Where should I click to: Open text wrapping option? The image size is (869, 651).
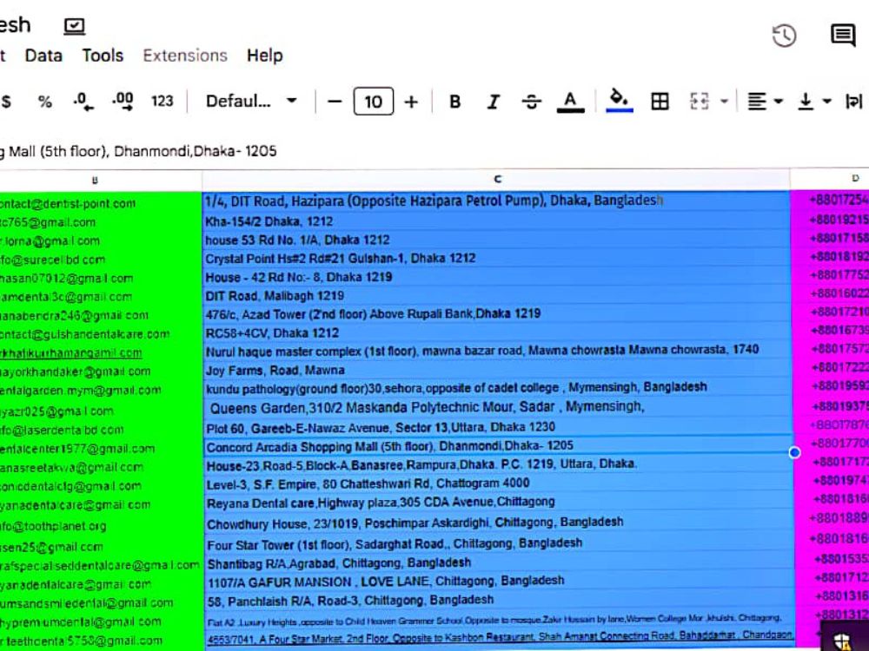[x=854, y=102]
